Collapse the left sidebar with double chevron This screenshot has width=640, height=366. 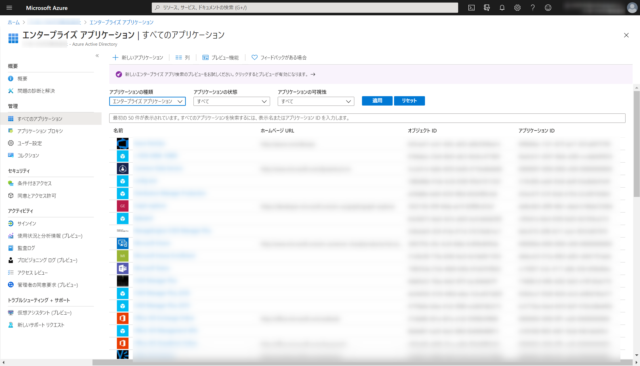tap(97, 56)
